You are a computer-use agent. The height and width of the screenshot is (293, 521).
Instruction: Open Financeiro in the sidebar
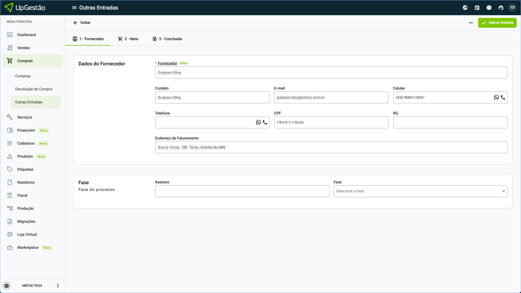[x=26, y=130]
